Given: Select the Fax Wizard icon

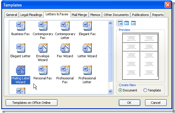Looking at the screenshot, I should click(x=65, y=48).
